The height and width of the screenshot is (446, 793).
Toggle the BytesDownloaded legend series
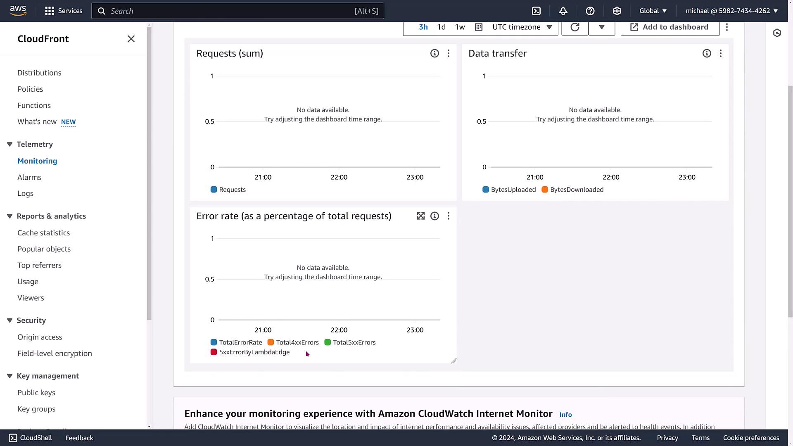[572, 190]
